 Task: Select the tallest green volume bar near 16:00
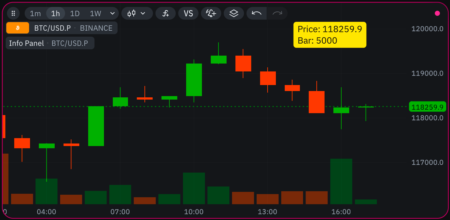click(x=341, y=181)
